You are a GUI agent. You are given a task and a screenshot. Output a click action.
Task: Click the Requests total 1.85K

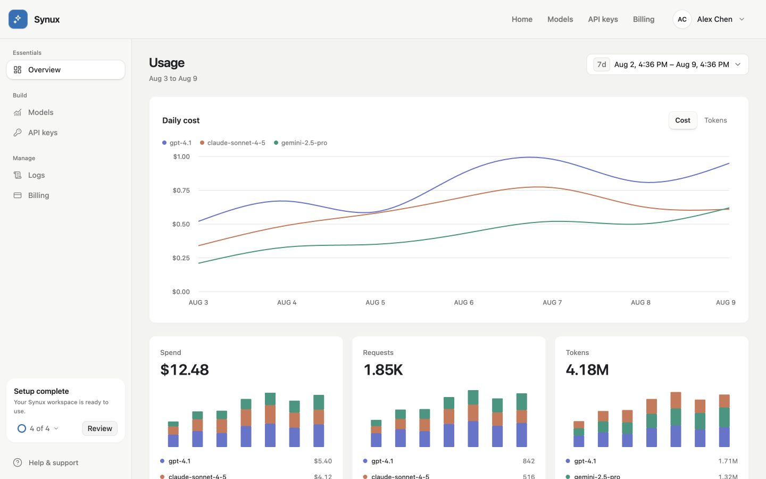tap(383, 369)
